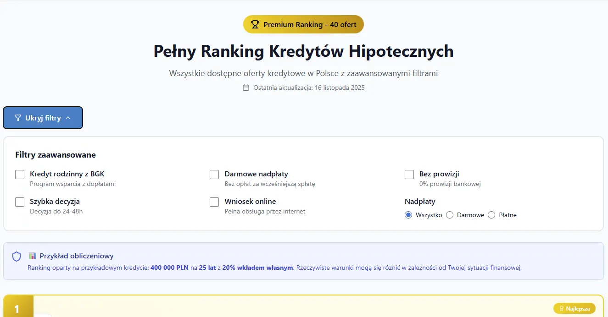608x317 pixels.
Task: Check the Wniosek online filter
Action: pos(214,202)
